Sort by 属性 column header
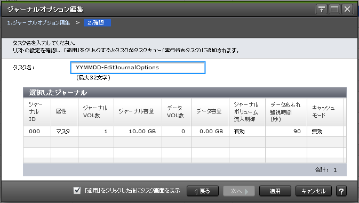 pyautogui.click(x=65, y=112)
